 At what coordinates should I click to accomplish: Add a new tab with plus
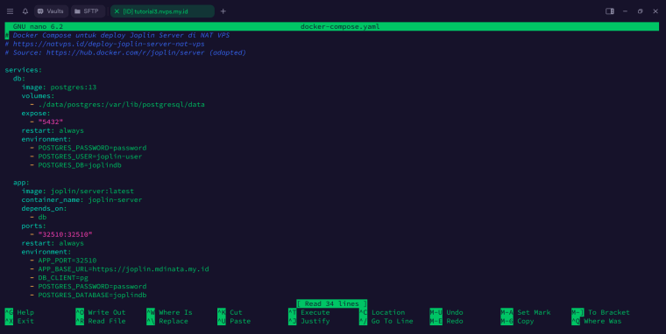pyautogui.click(x=223, y=11)
